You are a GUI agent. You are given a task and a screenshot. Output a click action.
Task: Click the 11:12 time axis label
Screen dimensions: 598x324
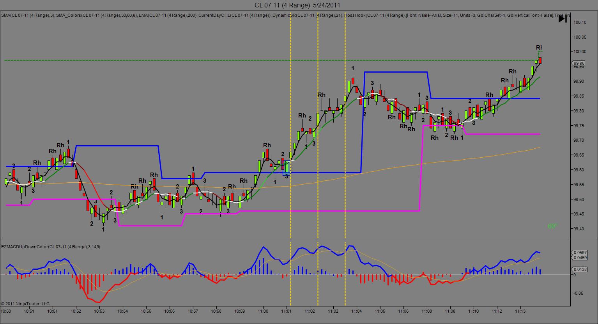pos(497,311)
